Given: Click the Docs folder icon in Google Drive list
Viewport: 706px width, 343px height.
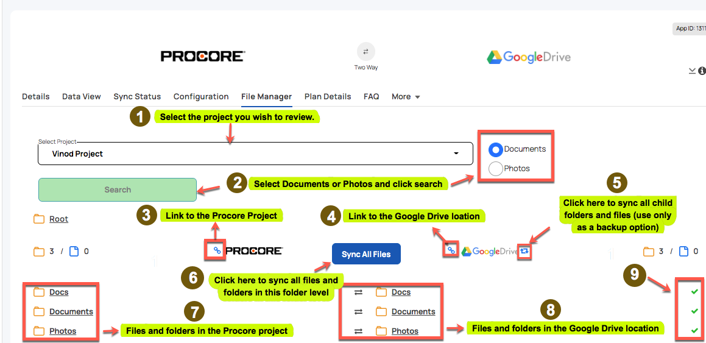Looking at the screenshot, I should point(381,292).
